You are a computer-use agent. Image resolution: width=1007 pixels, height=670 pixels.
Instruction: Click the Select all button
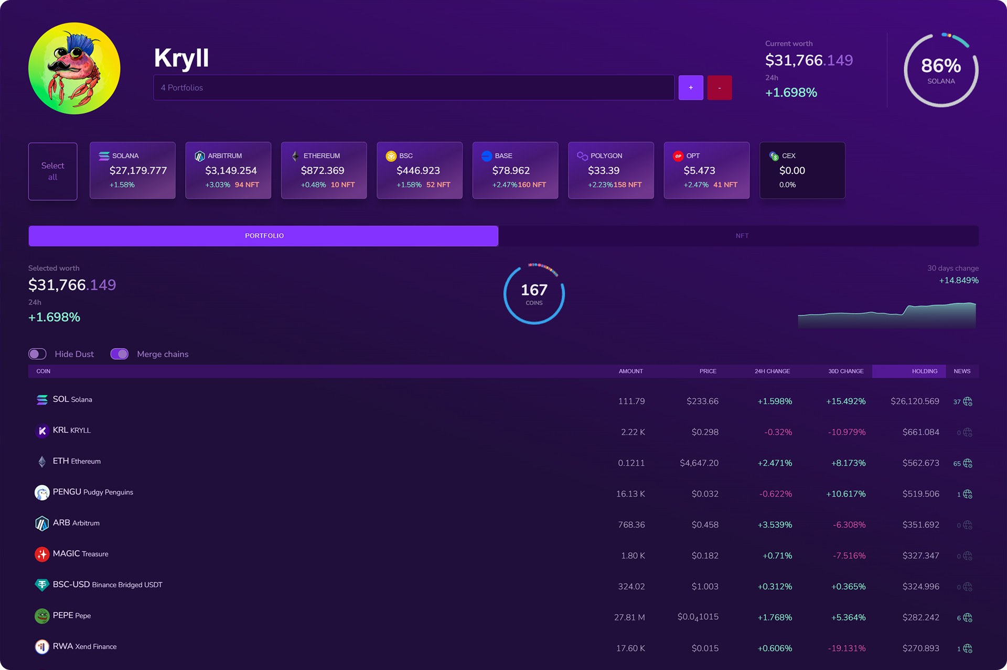point(52,171)
